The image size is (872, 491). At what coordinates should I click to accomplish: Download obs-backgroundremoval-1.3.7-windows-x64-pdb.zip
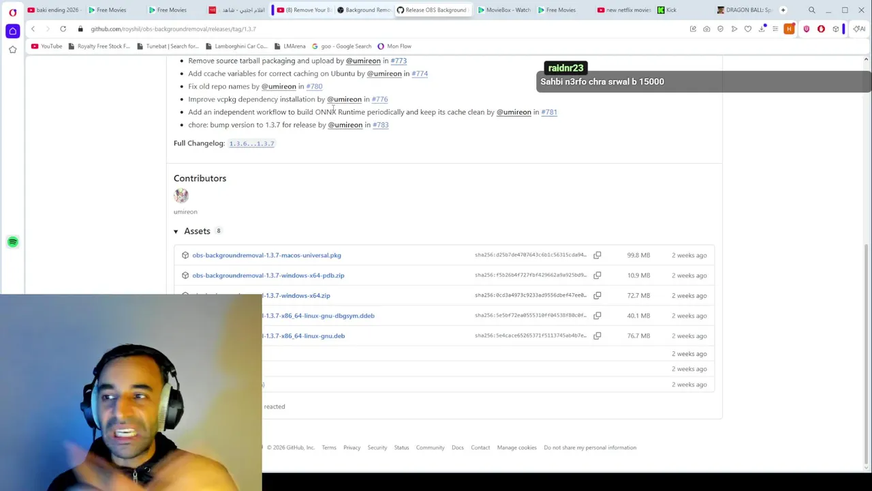[x=268, y=276]
